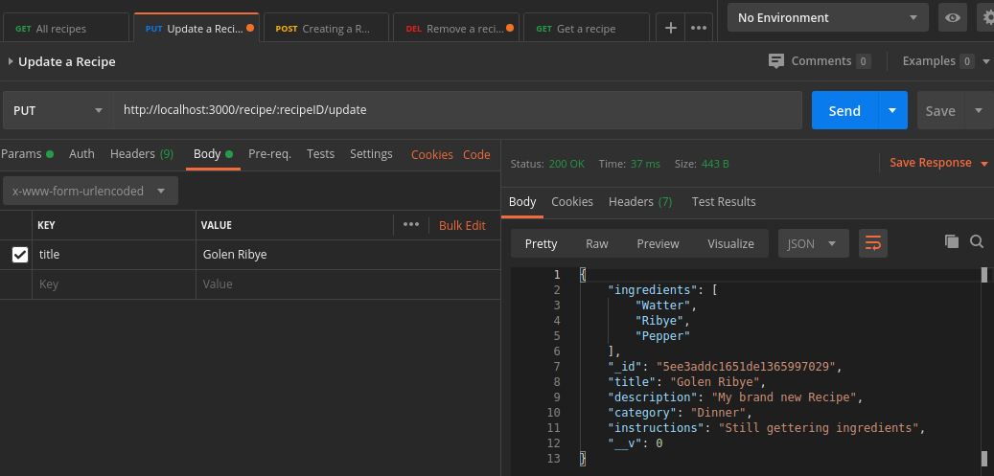This screenshot has width=994, height=476.
Task: Click the blue Send button
Action: pyautogui.click(x=844, y=110)
